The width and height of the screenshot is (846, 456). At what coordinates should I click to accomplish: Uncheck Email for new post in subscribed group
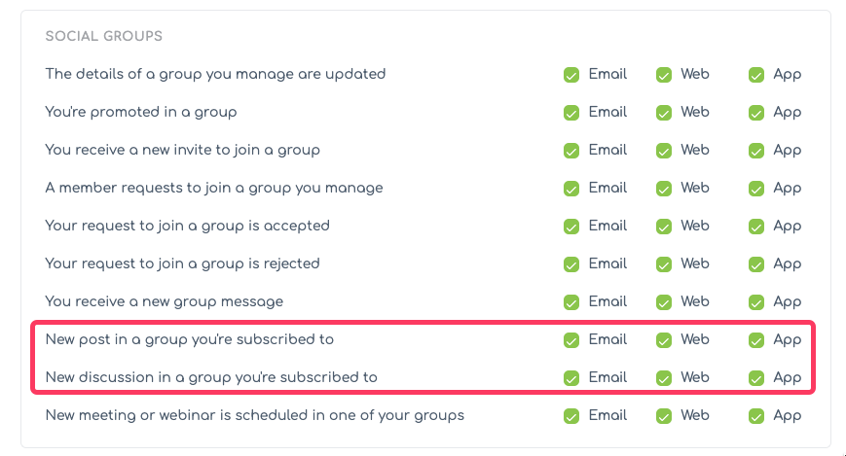[571, 340]
